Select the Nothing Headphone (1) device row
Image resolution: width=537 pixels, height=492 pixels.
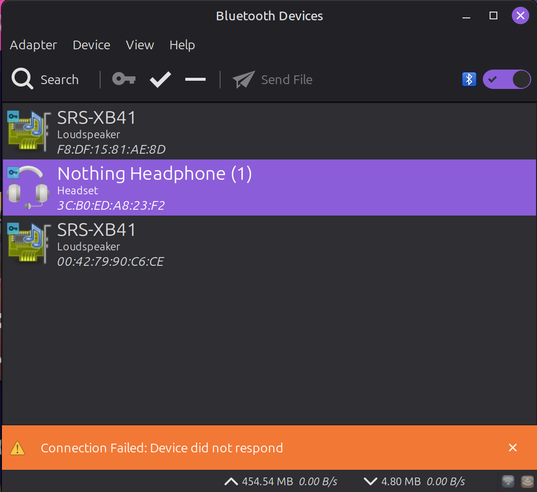coord(269,188)
